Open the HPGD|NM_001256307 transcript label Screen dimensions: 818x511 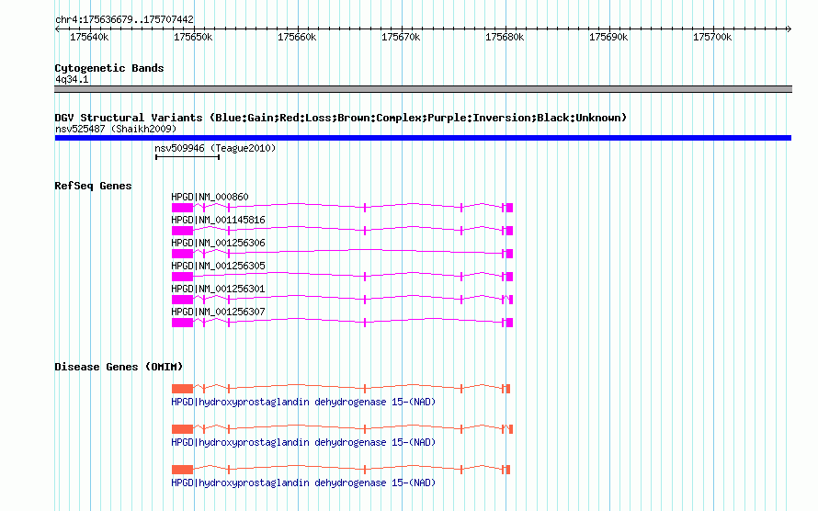point(218,312)
